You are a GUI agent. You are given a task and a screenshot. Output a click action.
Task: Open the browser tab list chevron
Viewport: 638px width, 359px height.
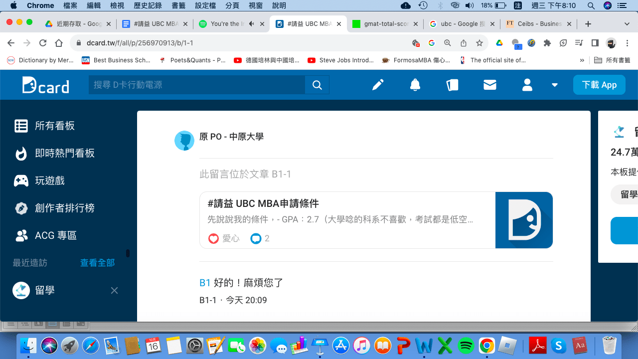(627, 23)
